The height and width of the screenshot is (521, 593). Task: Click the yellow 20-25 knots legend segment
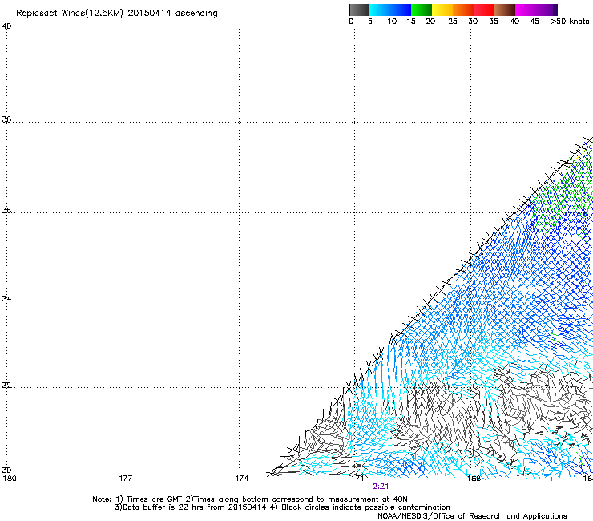(x=442, y=10)
